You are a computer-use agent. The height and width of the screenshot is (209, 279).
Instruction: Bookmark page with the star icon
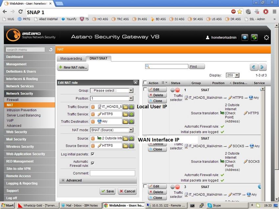240,12
